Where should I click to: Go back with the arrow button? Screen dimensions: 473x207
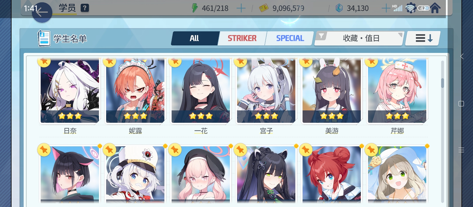42,12
